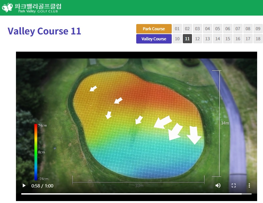Select hole 07 button

[x=238, y=29]
